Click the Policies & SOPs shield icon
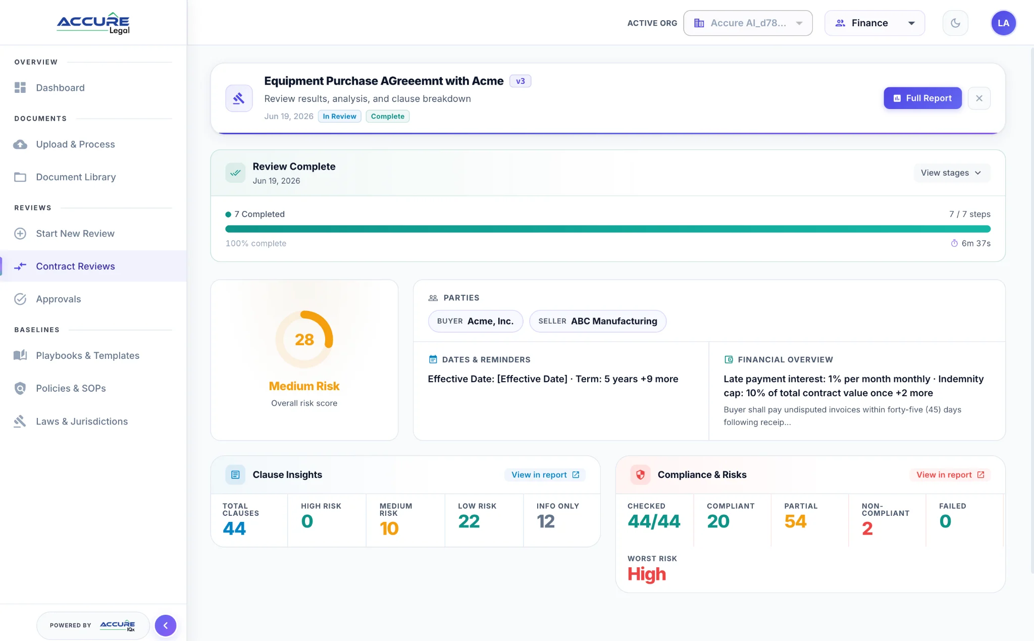The height and width of the screenshot is (641, 1034). pyautogui.click(x=20, y=389)
